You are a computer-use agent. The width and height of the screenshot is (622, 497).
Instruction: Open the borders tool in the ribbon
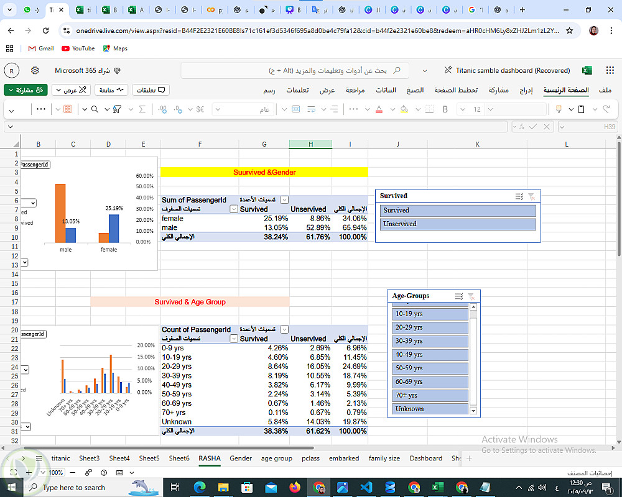click(x=429, y=109)
